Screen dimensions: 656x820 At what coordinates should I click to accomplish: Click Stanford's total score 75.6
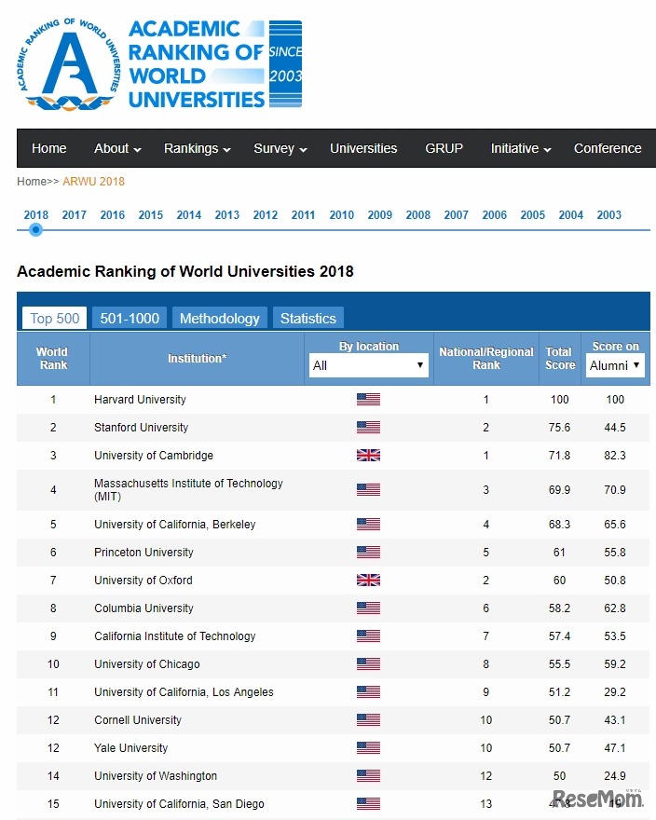(x=559, y=428)
